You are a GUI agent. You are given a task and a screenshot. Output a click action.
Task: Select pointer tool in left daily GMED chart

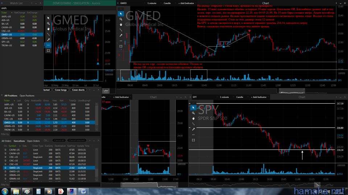click(48, 18)
